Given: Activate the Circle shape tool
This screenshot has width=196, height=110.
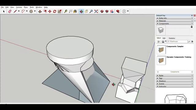Looking at the screenshot, I should pyautogui.click(x=31, y=12).
